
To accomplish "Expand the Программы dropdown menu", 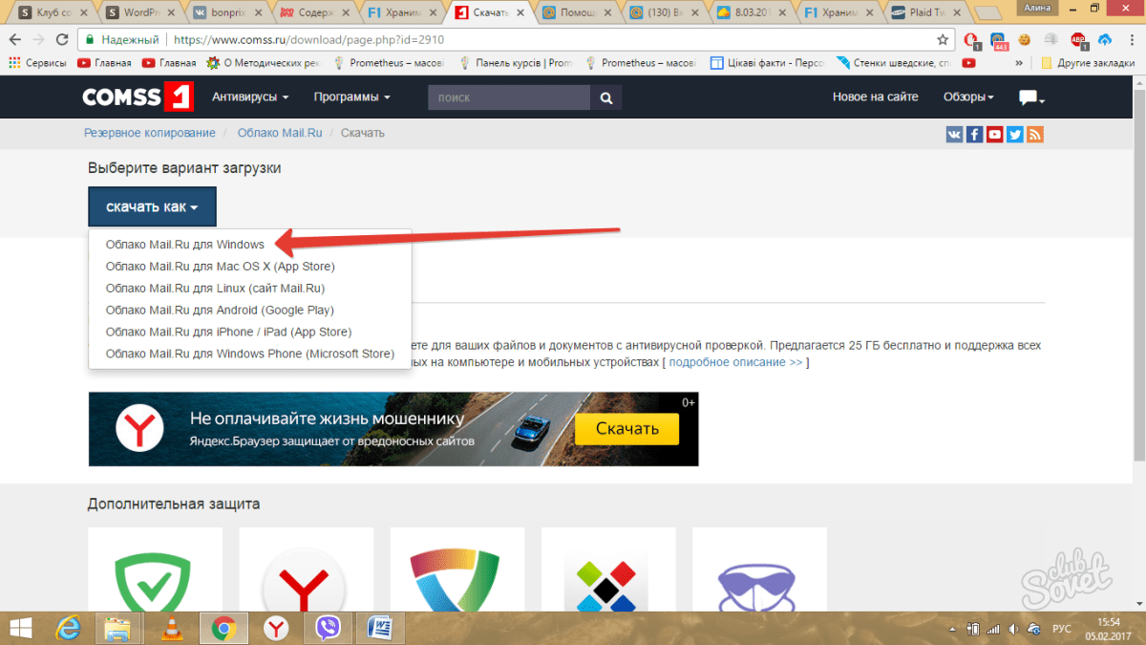I will pyautogui.click(x=352, y=97).
